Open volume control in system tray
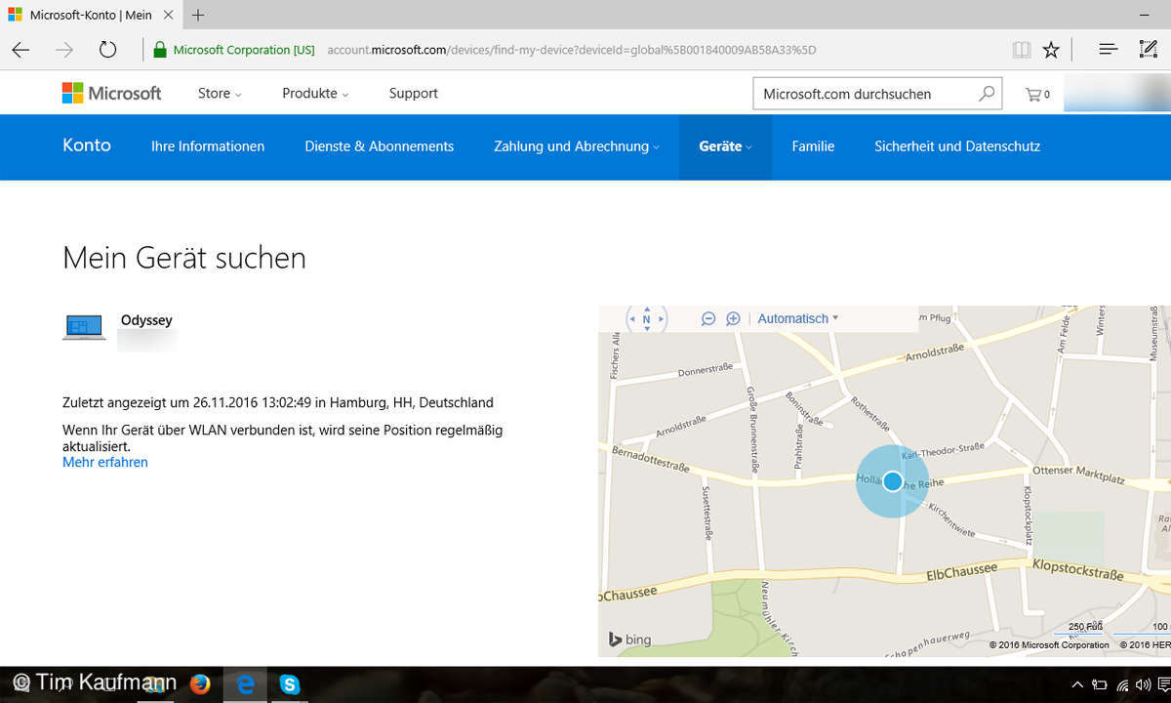 (1144, 684)
